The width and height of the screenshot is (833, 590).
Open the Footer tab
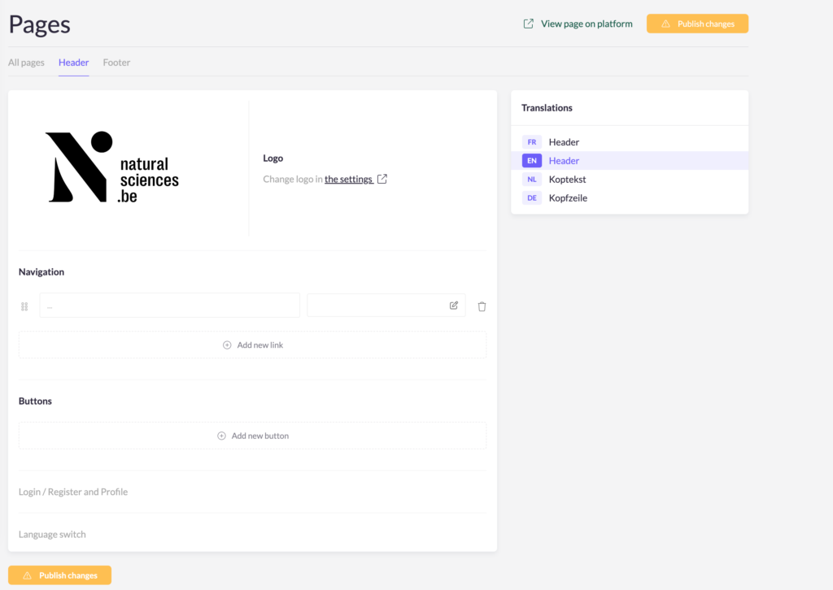[116, 63]
